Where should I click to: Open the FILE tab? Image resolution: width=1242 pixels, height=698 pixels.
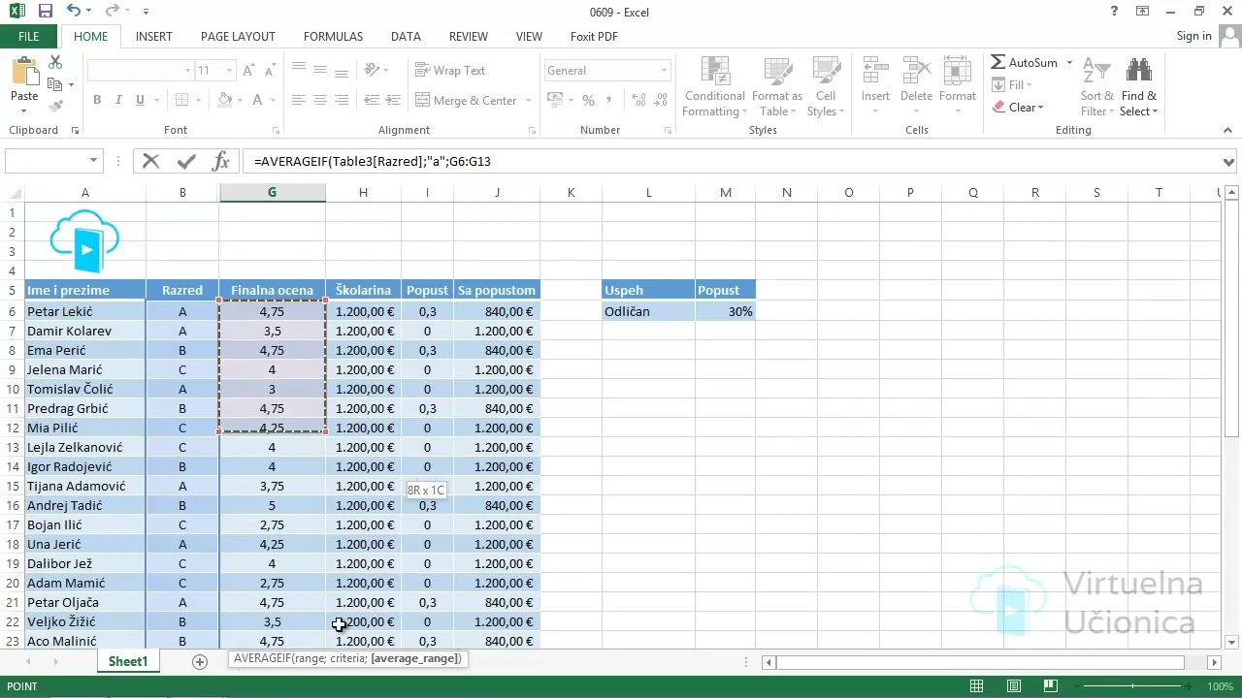click(x=29, y=36)
